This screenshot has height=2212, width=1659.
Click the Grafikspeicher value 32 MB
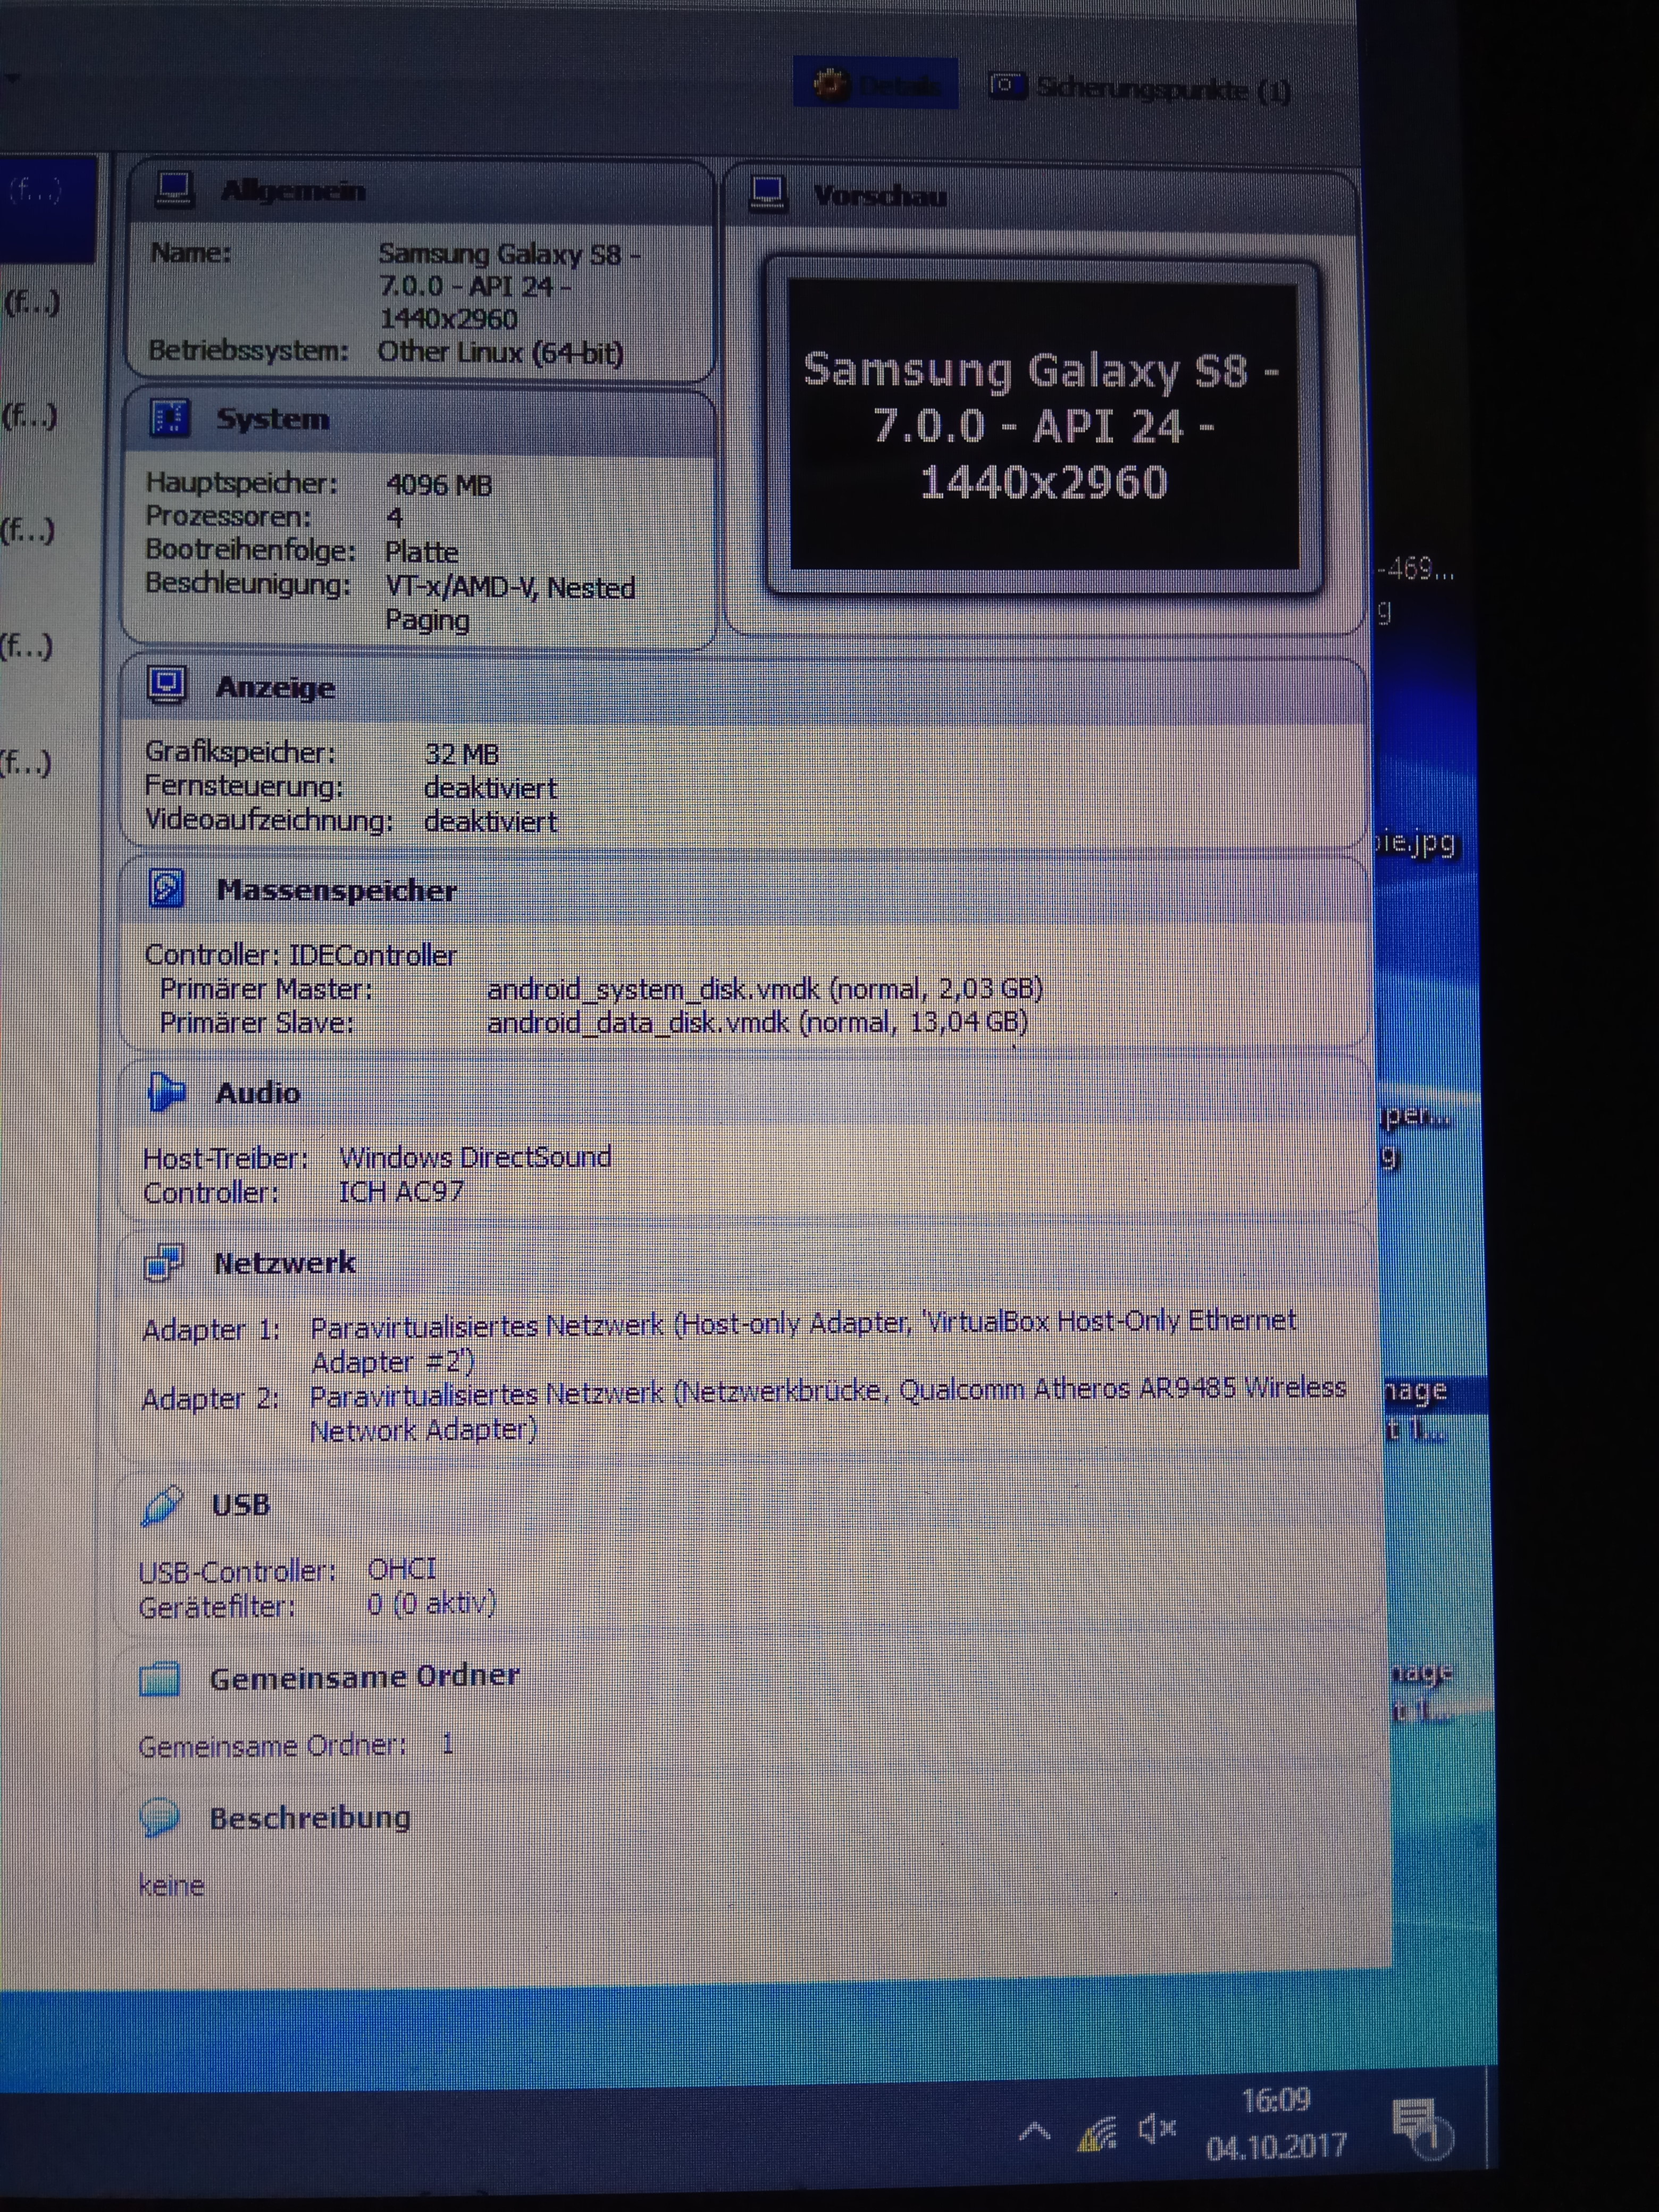point(461,754)
